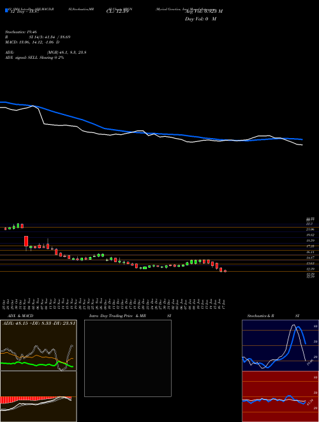Click the red RSI indicator panel

(280, 396)
